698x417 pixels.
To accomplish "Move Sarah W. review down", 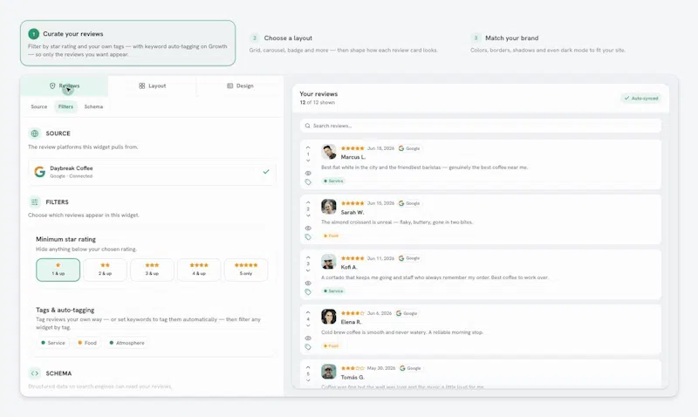I will click(x=308, y=215).
